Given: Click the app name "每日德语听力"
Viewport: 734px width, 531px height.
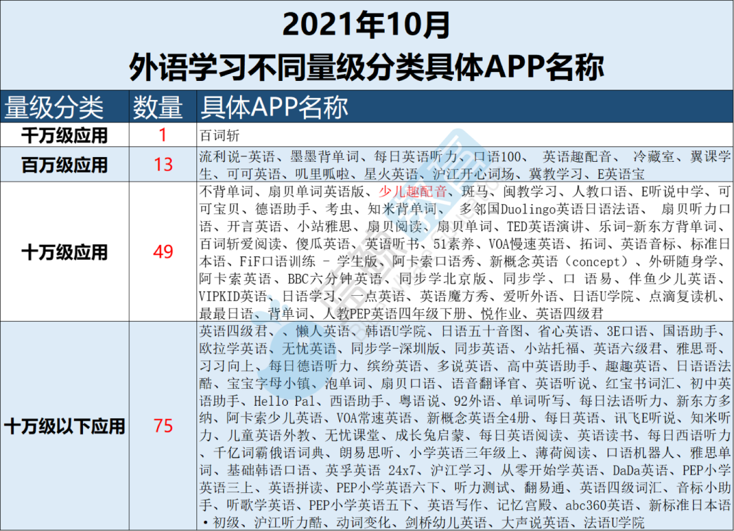Looking at the screenshot, I should (x=310, y=366).
